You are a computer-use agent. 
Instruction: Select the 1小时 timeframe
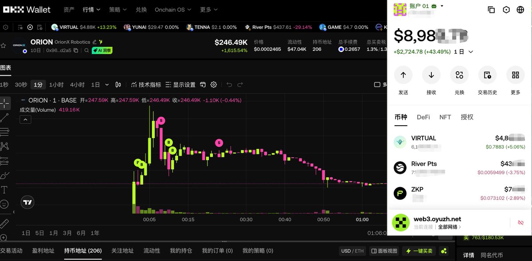pos(56,84)
